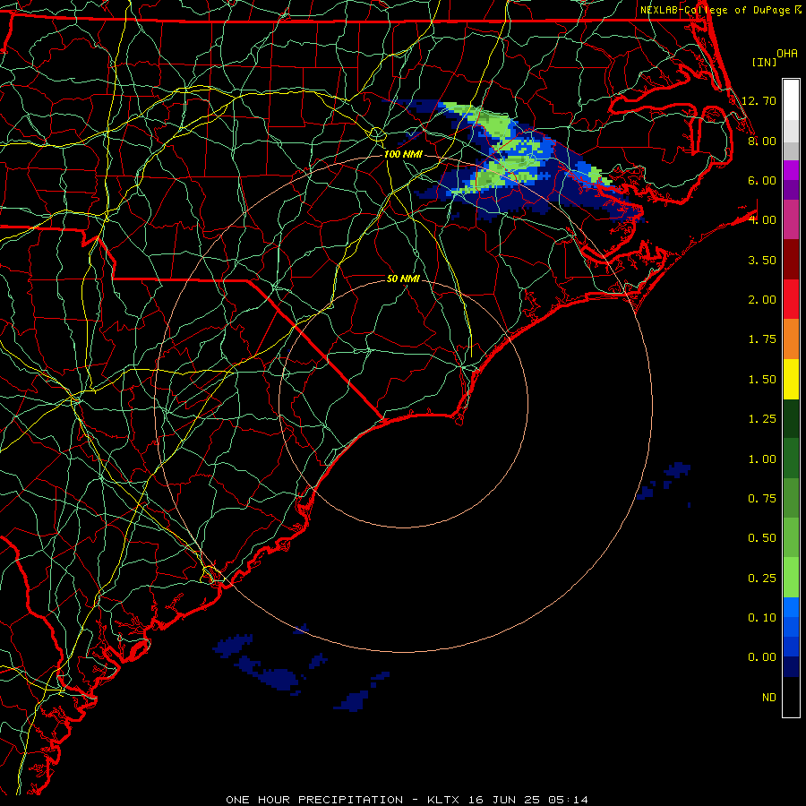806x806 pixels.
Task: Click the dark red 3.50 legend swatch
Action: click(x=791, y=260)
